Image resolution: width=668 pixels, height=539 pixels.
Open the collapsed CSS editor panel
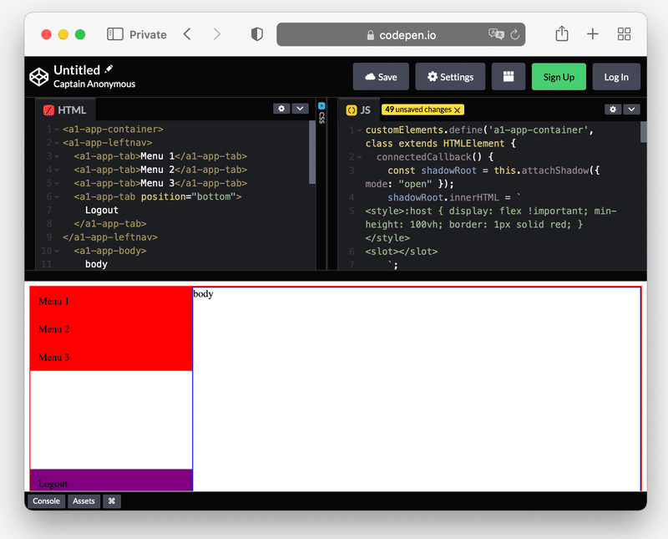coord(321,113)
